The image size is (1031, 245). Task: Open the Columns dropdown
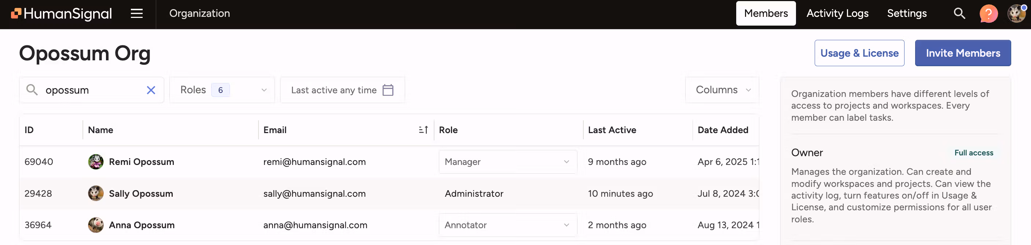pos(722,90)
